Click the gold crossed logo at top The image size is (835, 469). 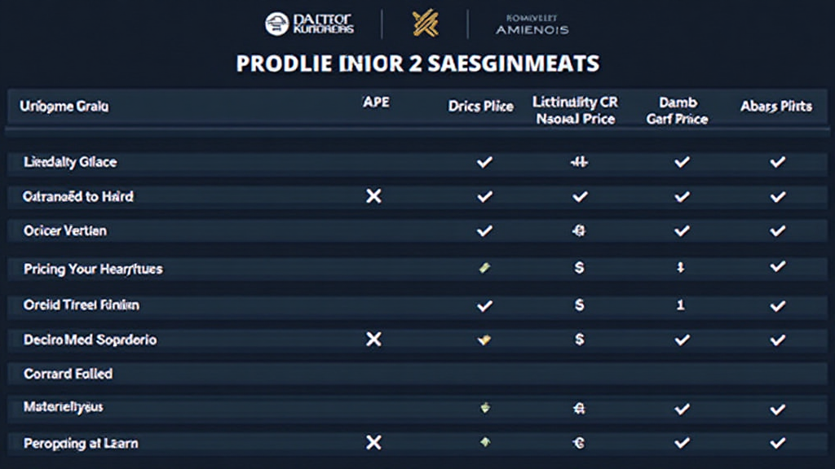[425, 24]
